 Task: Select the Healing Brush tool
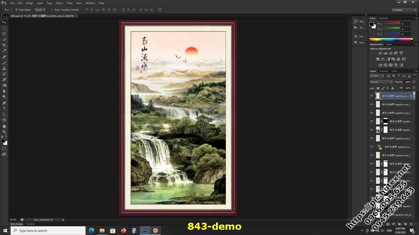4,57
